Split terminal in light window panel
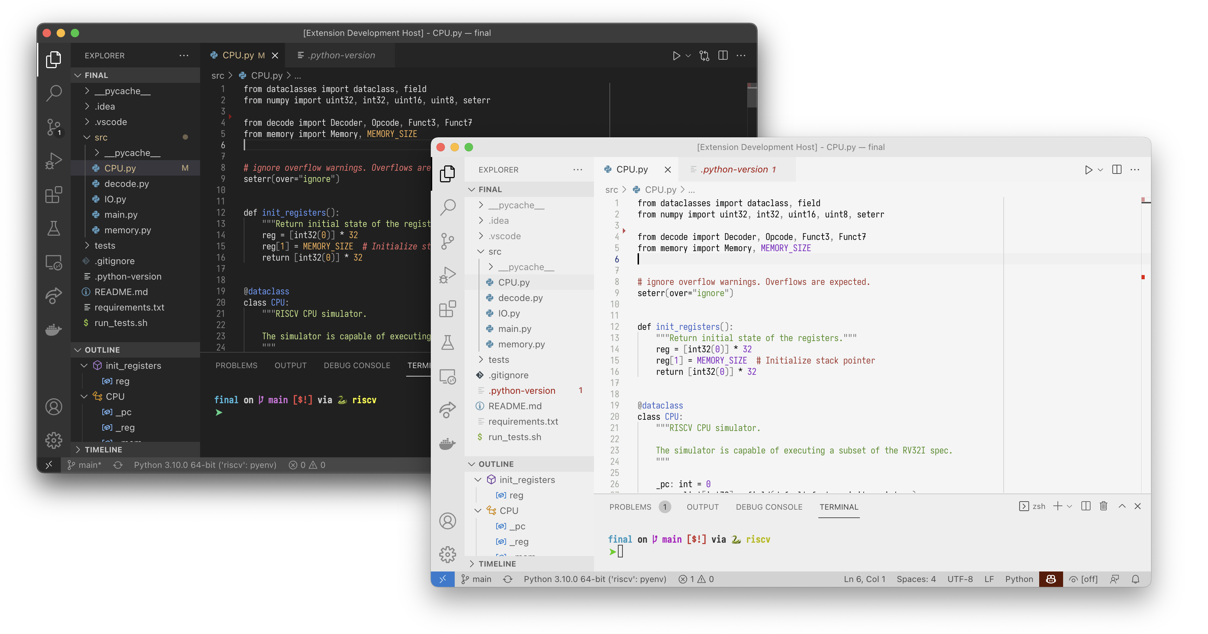1208x634 pixels. pyautogui.click(x=1086, y=506)
